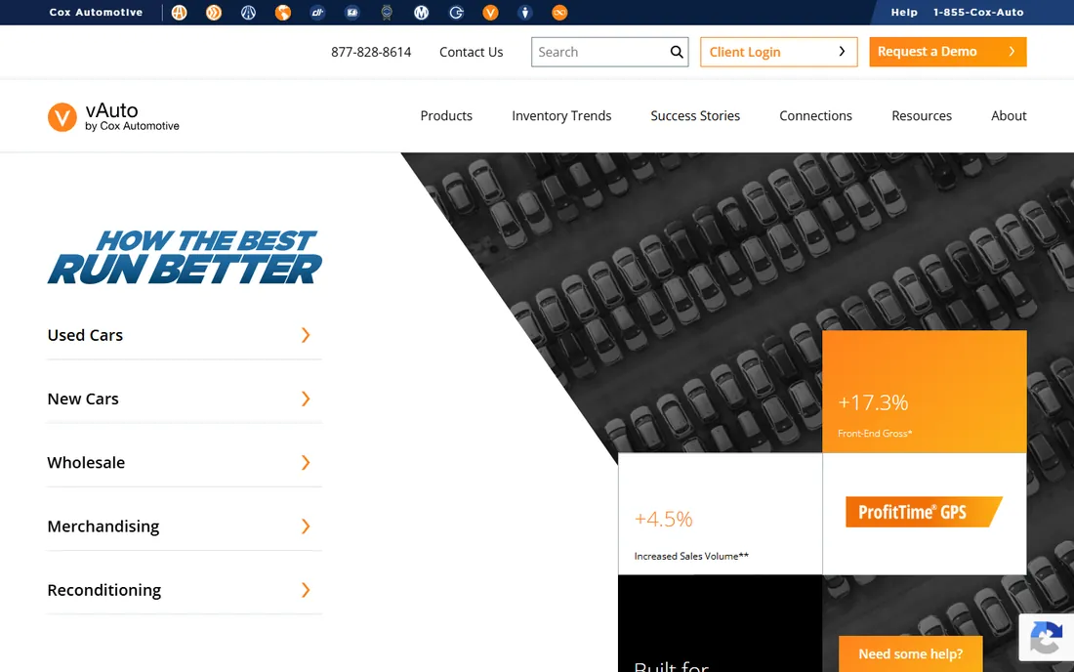Viewport: 1074px width, 672px height.
Task: Open the Xtime orange infinity icon
Action: tap(559, 13)
